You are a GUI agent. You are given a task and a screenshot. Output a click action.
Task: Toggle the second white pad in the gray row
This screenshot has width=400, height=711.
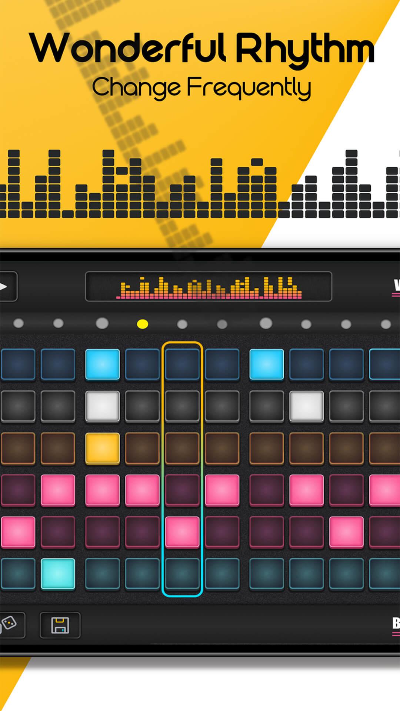[x=306, y=406]
